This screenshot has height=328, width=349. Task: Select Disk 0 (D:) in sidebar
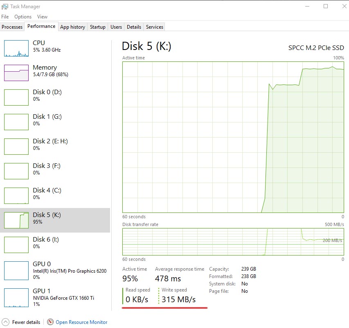click(47, 95)
